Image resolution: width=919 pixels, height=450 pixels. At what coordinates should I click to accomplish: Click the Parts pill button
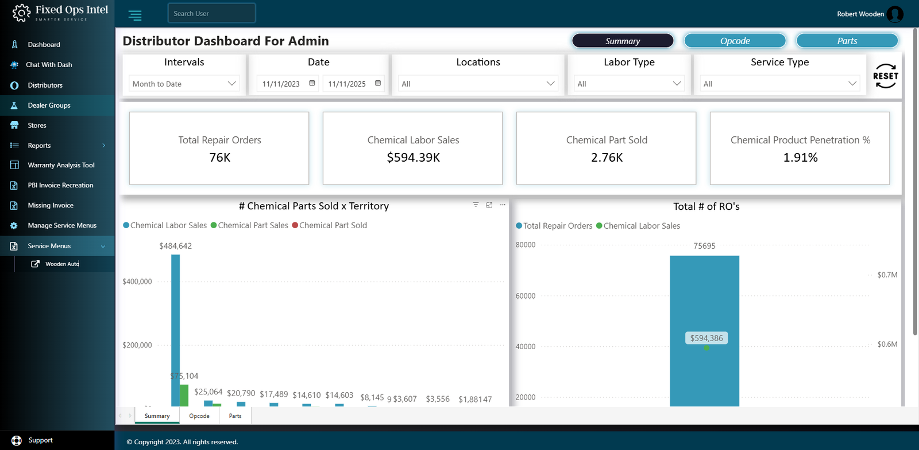pyautogui.click(x=847, y=41)
